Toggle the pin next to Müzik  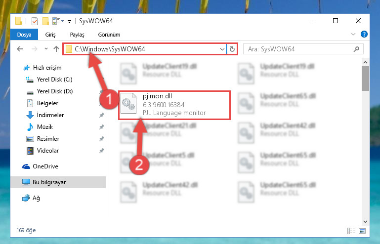tap(101, 127)
